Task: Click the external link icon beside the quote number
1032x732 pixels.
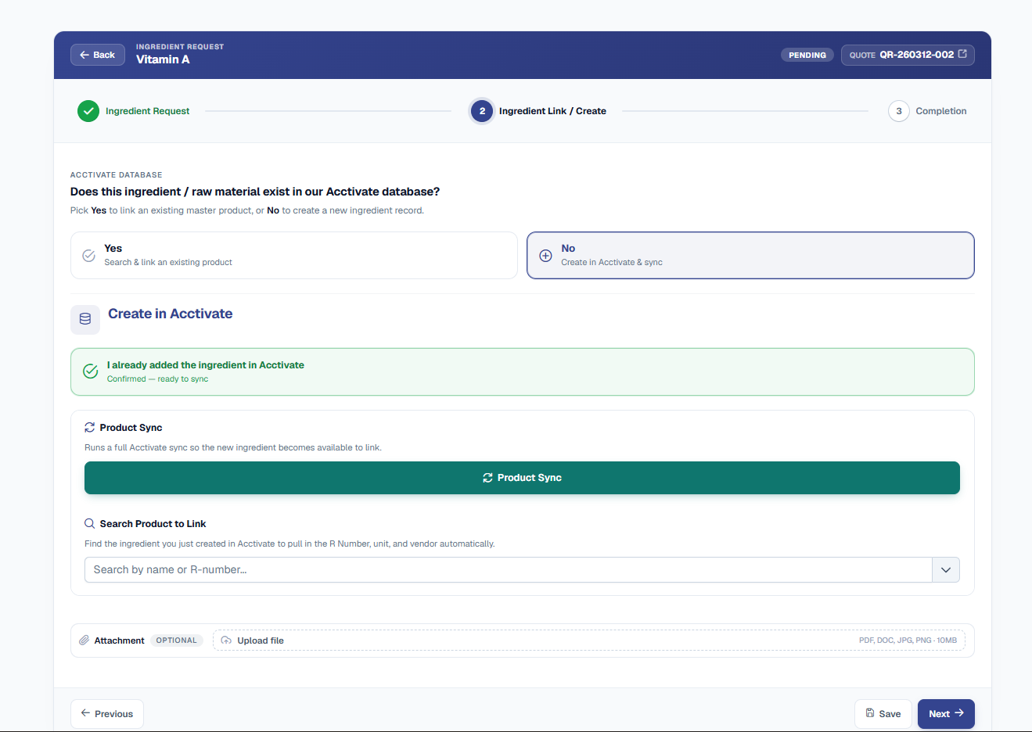Action: [962, 54]
